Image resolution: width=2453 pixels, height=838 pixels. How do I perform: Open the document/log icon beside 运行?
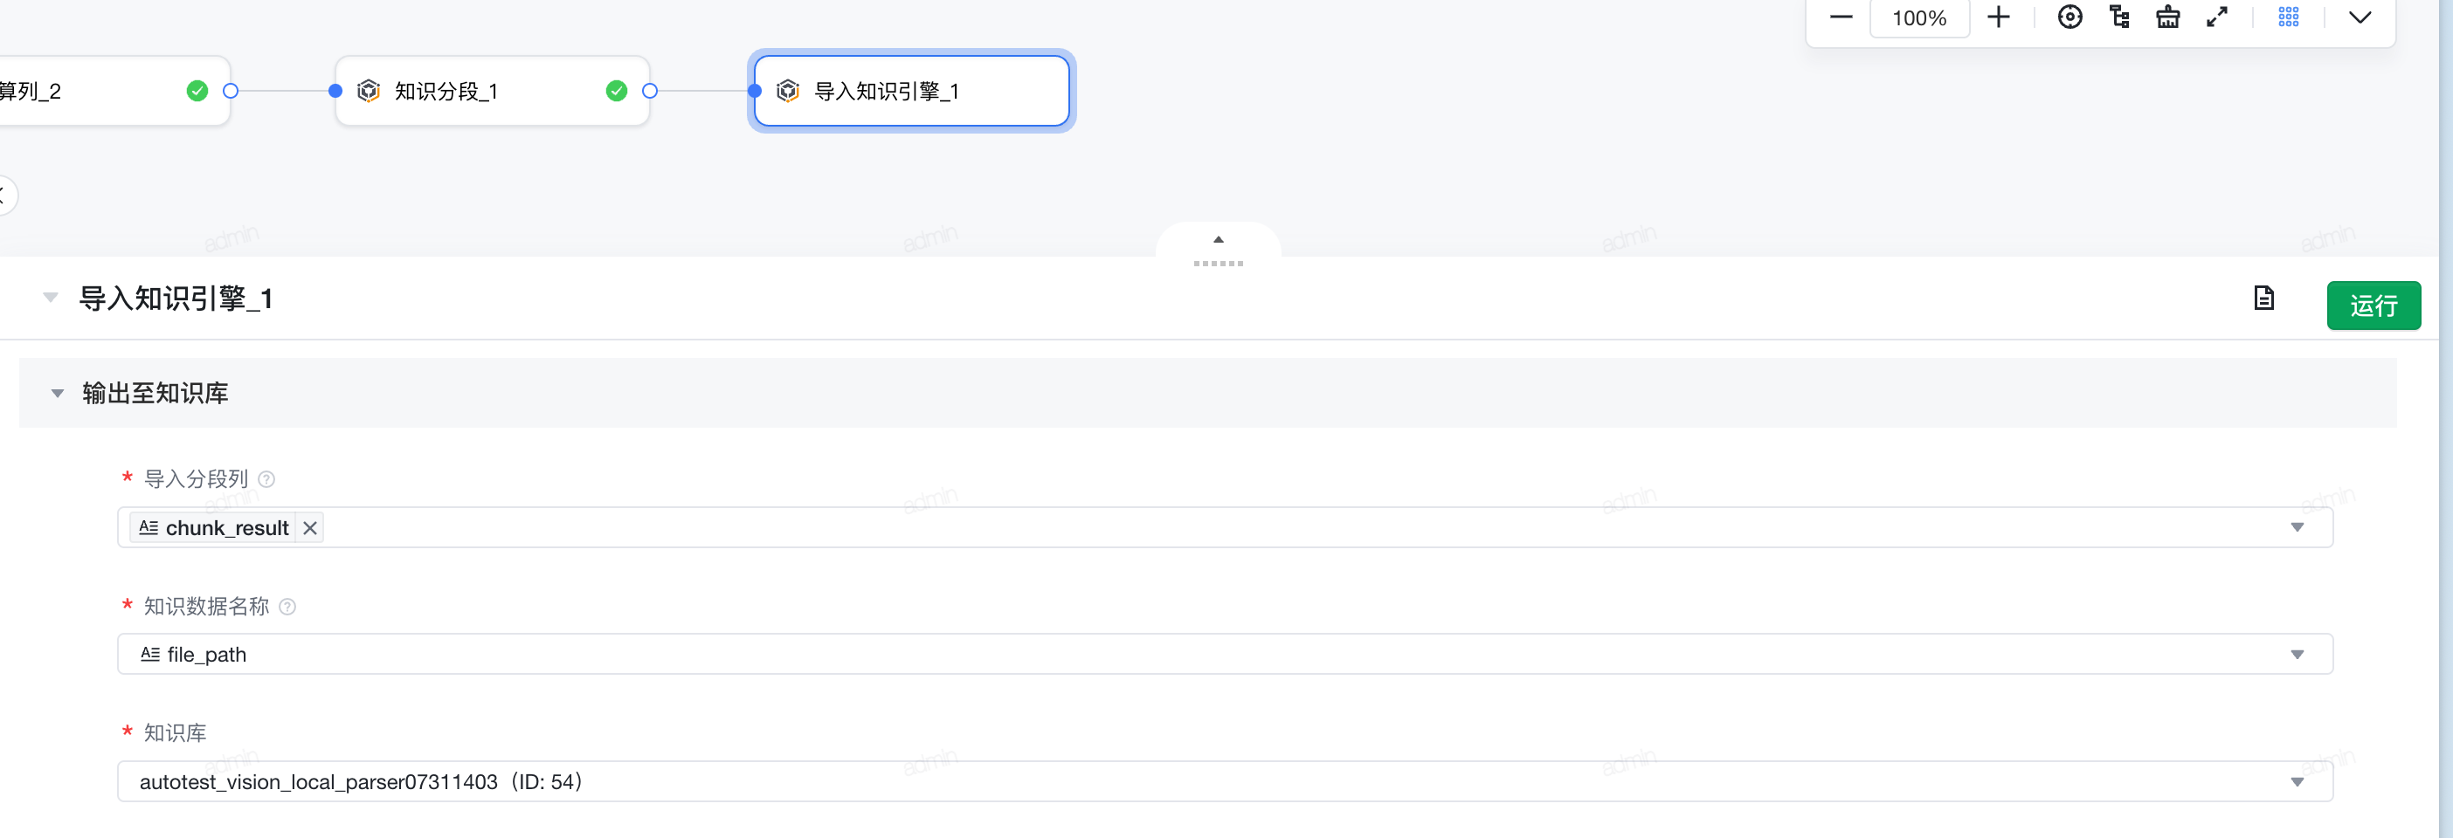2263,299
